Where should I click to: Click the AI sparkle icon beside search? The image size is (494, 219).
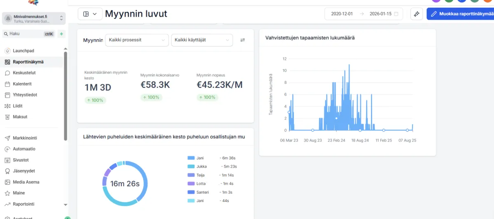(61, 34)
